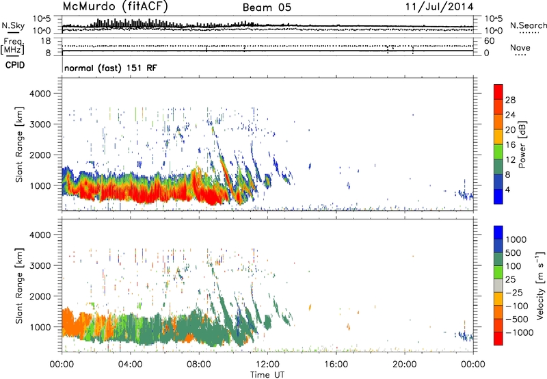Click the date '11/Jul/2014'
This screenshot has width=547, height=379.
click(439, 7)
